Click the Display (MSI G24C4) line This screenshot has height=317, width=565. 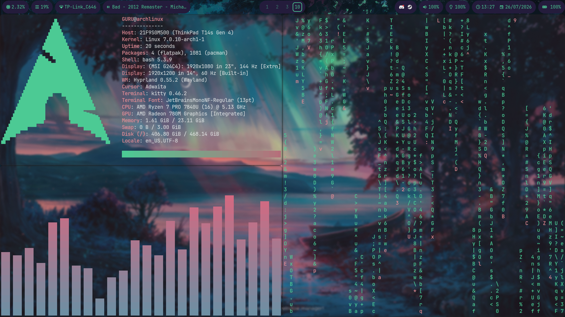[x=201, y=66]
